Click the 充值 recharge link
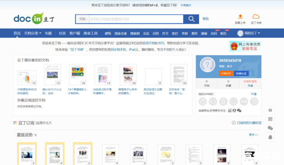The image size is (284, 165). 250,85
